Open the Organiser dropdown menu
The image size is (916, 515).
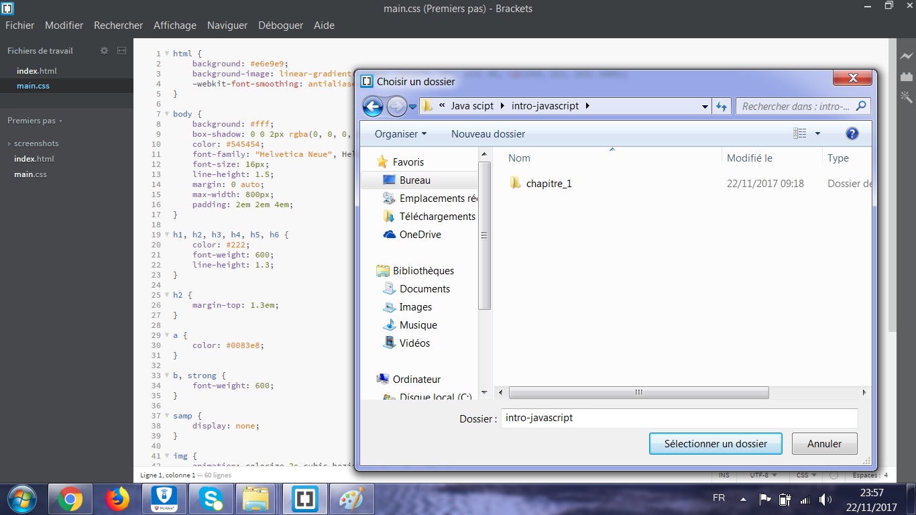click(400, 134)
